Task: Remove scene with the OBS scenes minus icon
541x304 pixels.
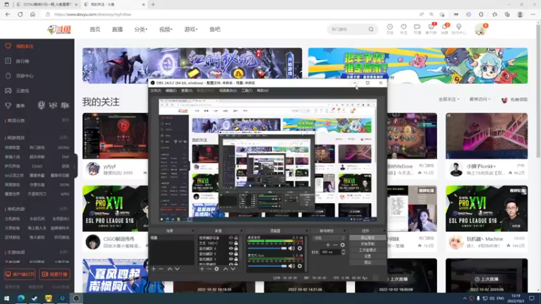Action: 161,269
